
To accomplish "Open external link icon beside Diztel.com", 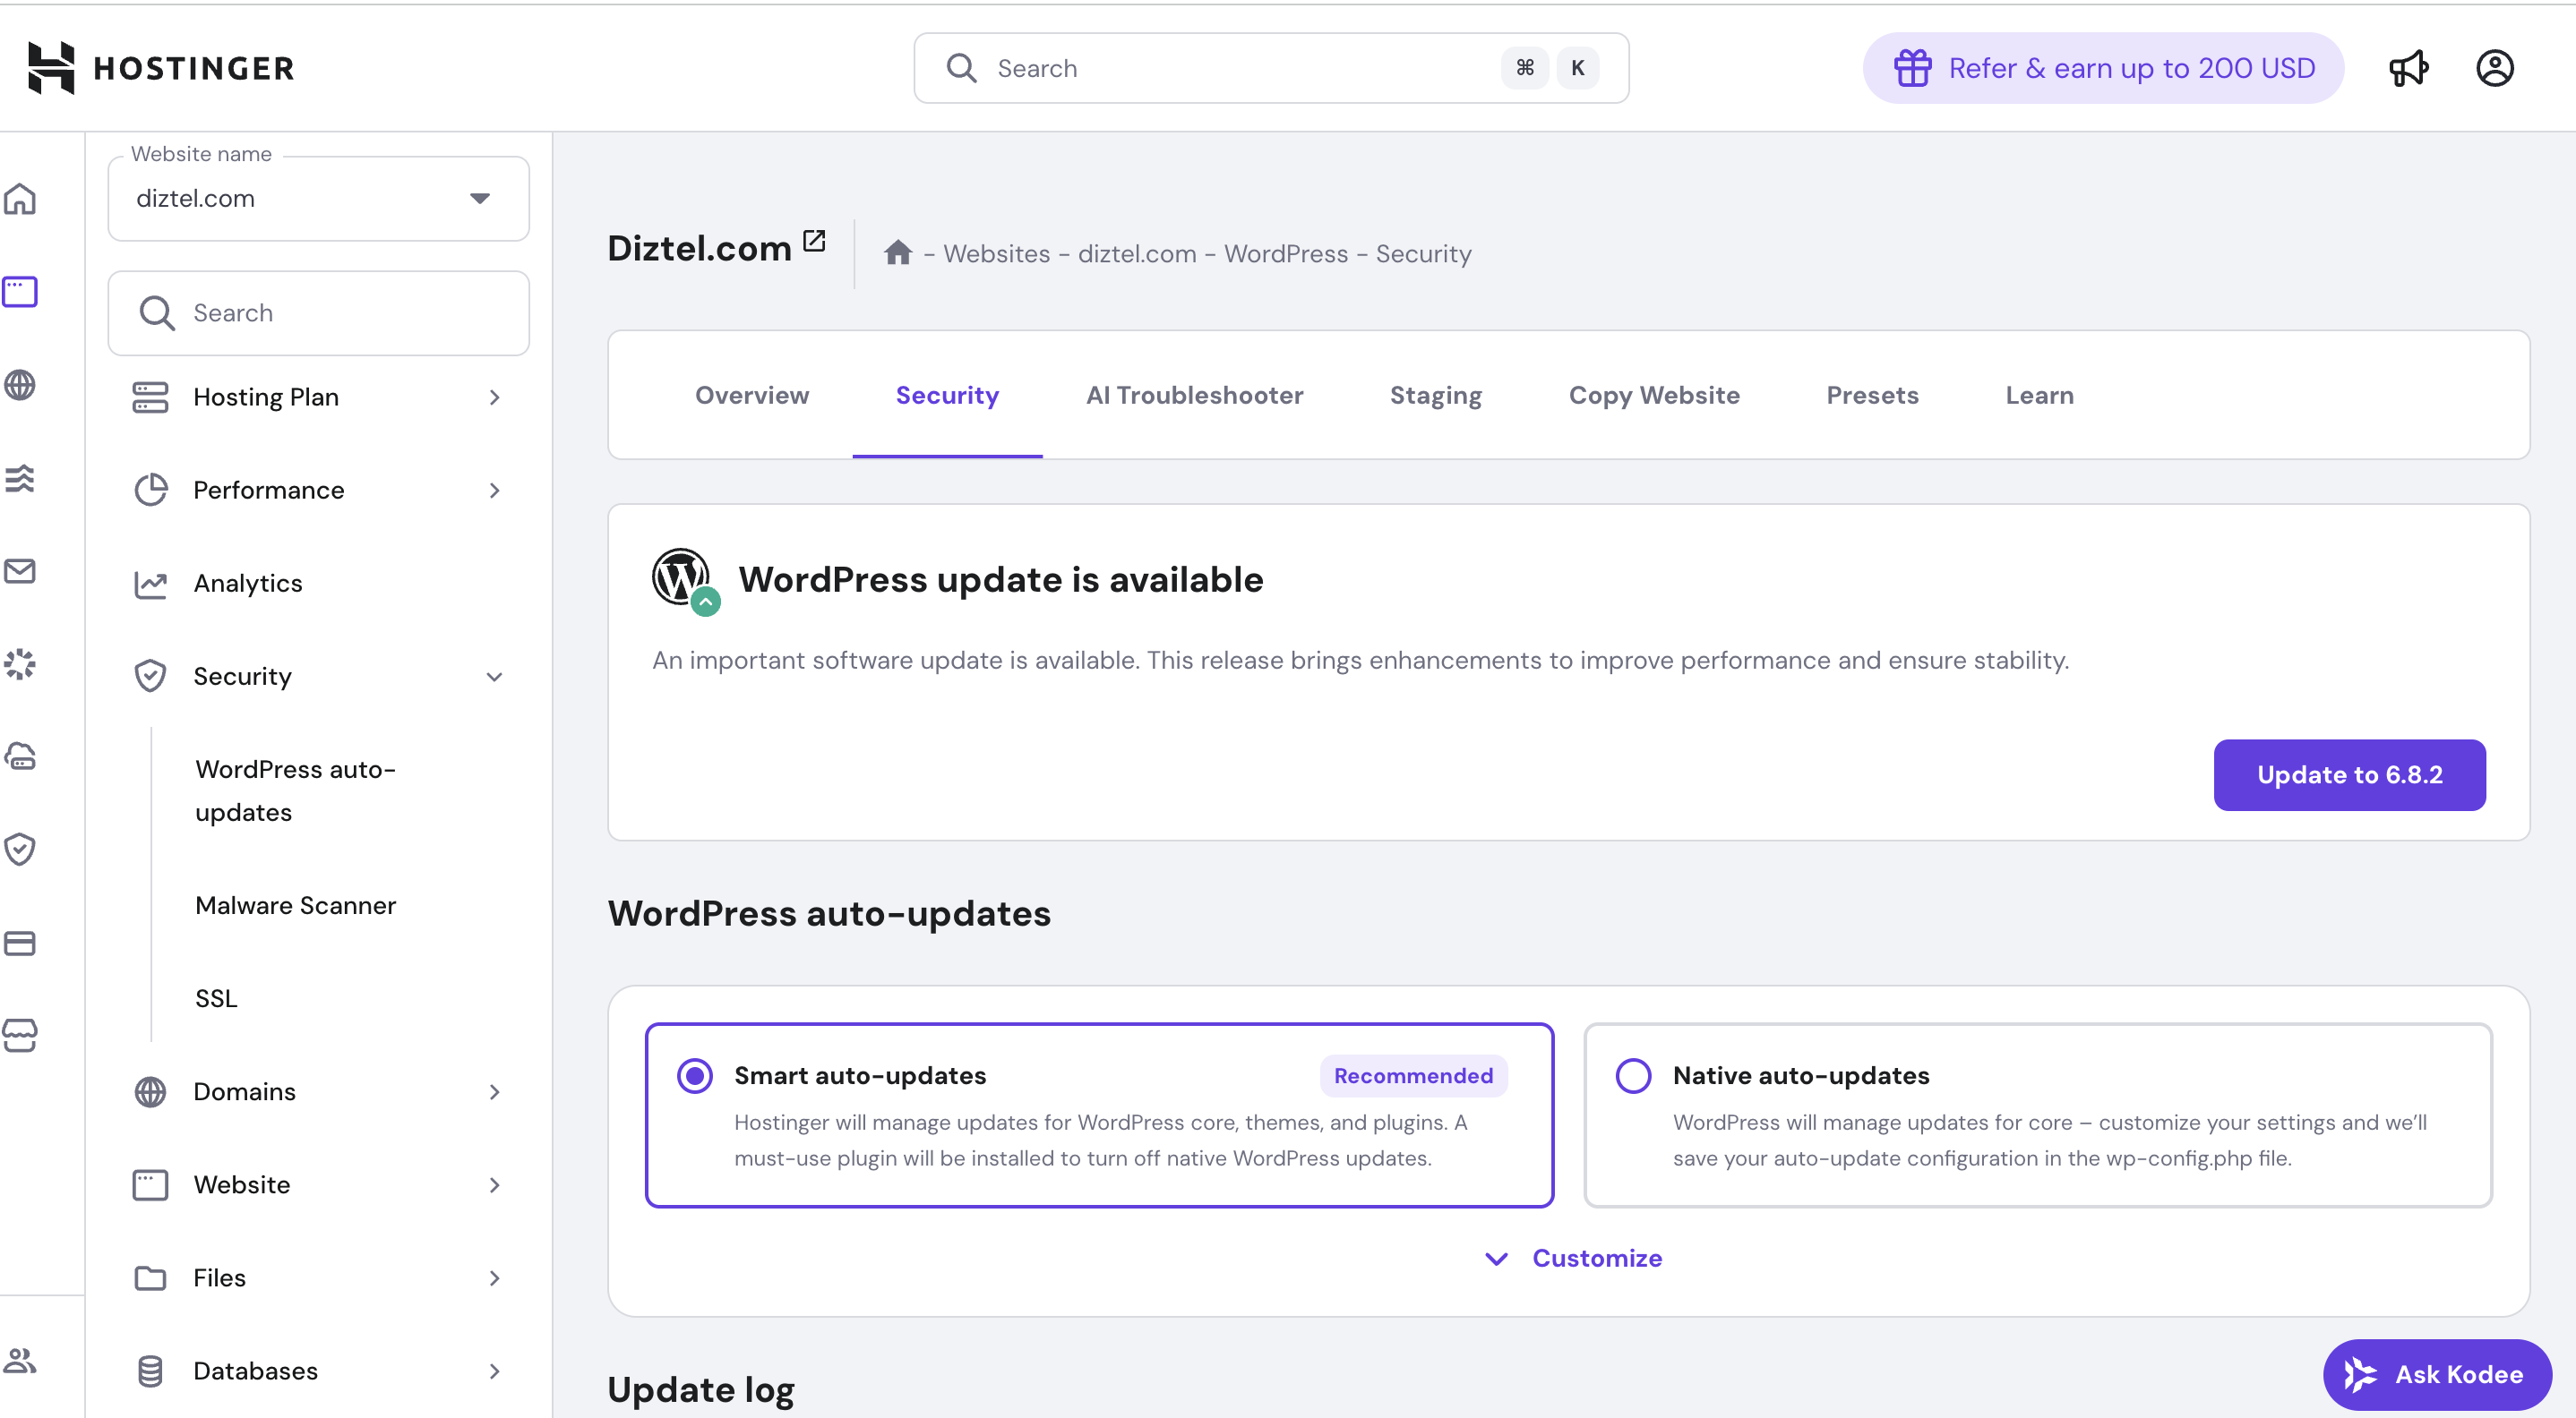I will click(814, 241).
